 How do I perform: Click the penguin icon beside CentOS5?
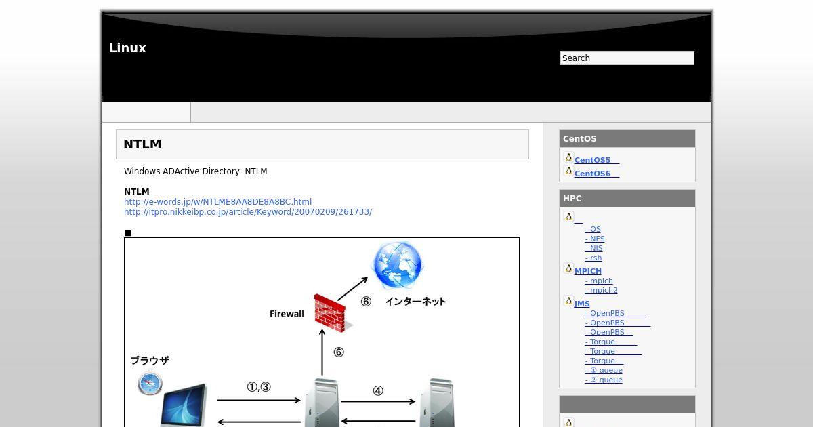pyautogui.click(x=568, y=157)
